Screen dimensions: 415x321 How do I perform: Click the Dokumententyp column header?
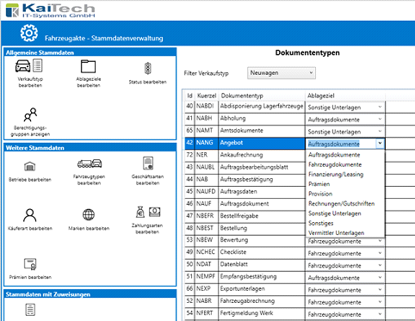pos(262,96)
